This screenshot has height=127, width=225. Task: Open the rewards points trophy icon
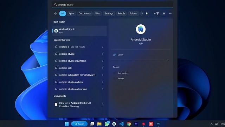click(x=156, y=13)
